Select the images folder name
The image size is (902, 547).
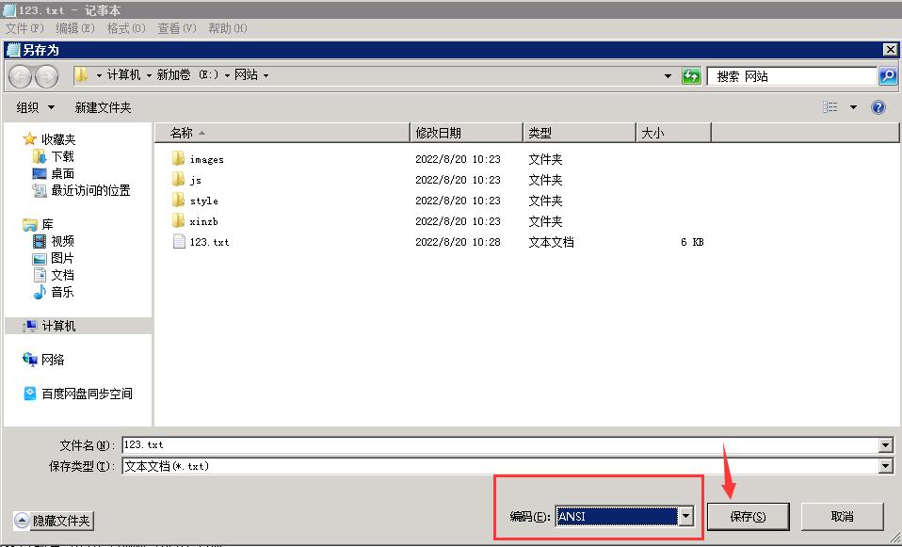click(206, 159)
